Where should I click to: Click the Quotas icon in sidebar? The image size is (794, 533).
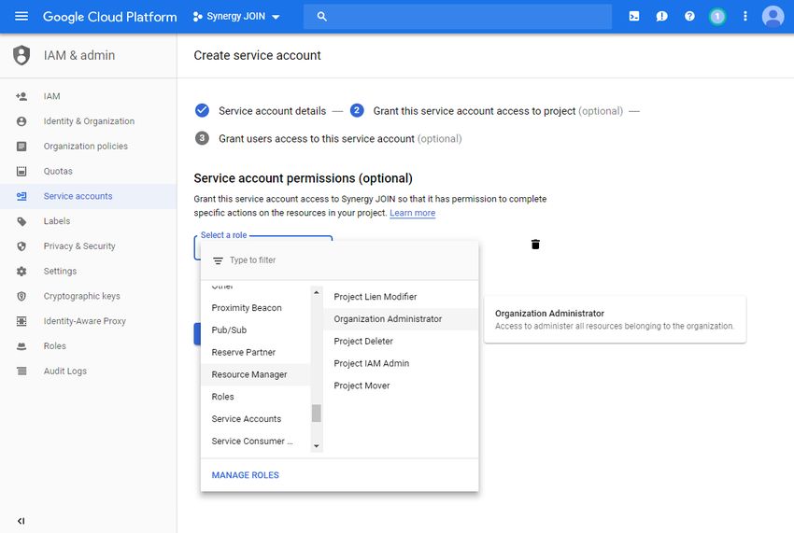pos(21,171)
